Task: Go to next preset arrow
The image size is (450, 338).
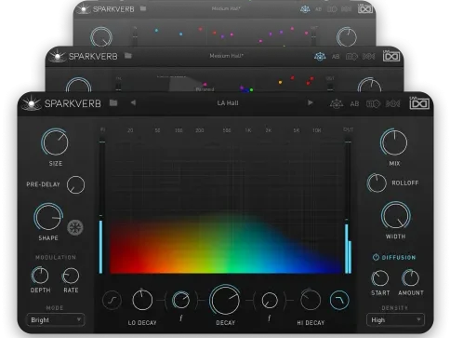Action: 310,102
